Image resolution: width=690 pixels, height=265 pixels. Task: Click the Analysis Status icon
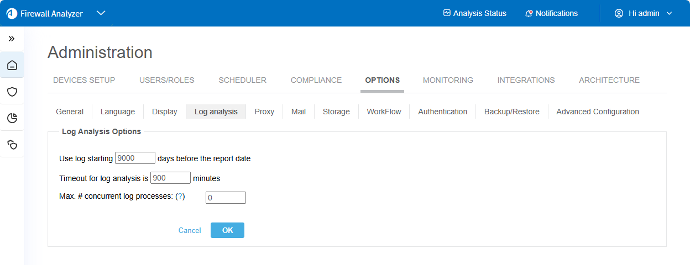pyautogui.click(x=447, y=13)
